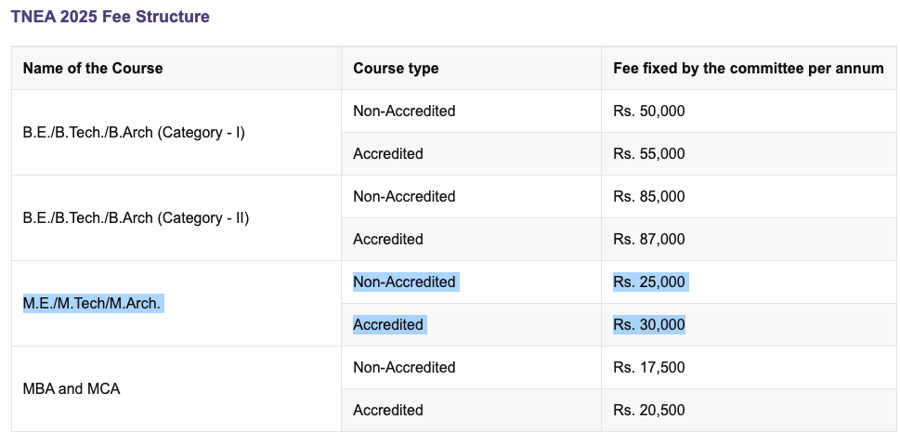
Task: Select the B.E./B.Tech./B.Arch (Category - II) cell
Action: [x=136, y=217]
